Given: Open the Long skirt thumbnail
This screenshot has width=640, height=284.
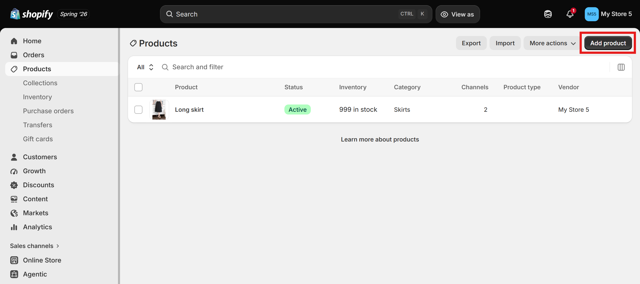Looking at the screenshot, I should click(159, 109).
